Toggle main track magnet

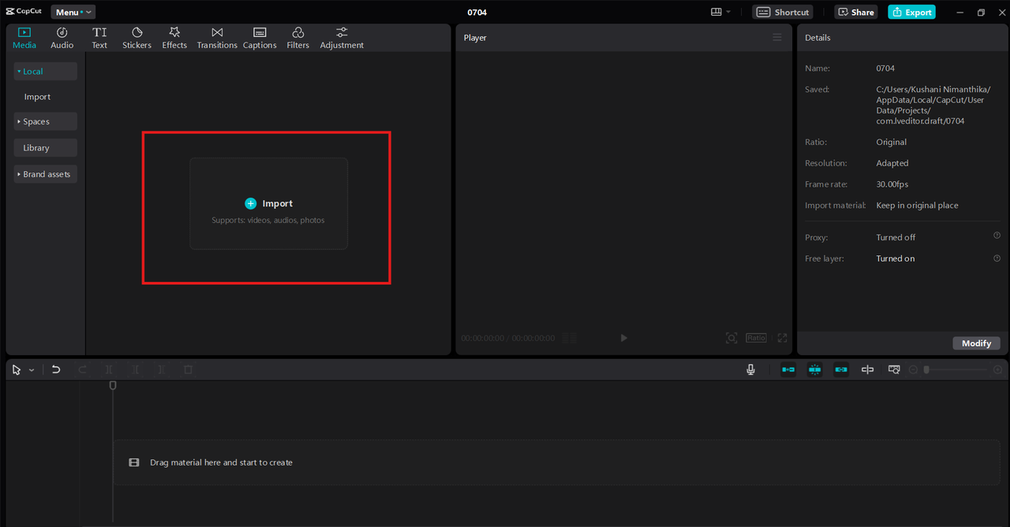[788, 369]
